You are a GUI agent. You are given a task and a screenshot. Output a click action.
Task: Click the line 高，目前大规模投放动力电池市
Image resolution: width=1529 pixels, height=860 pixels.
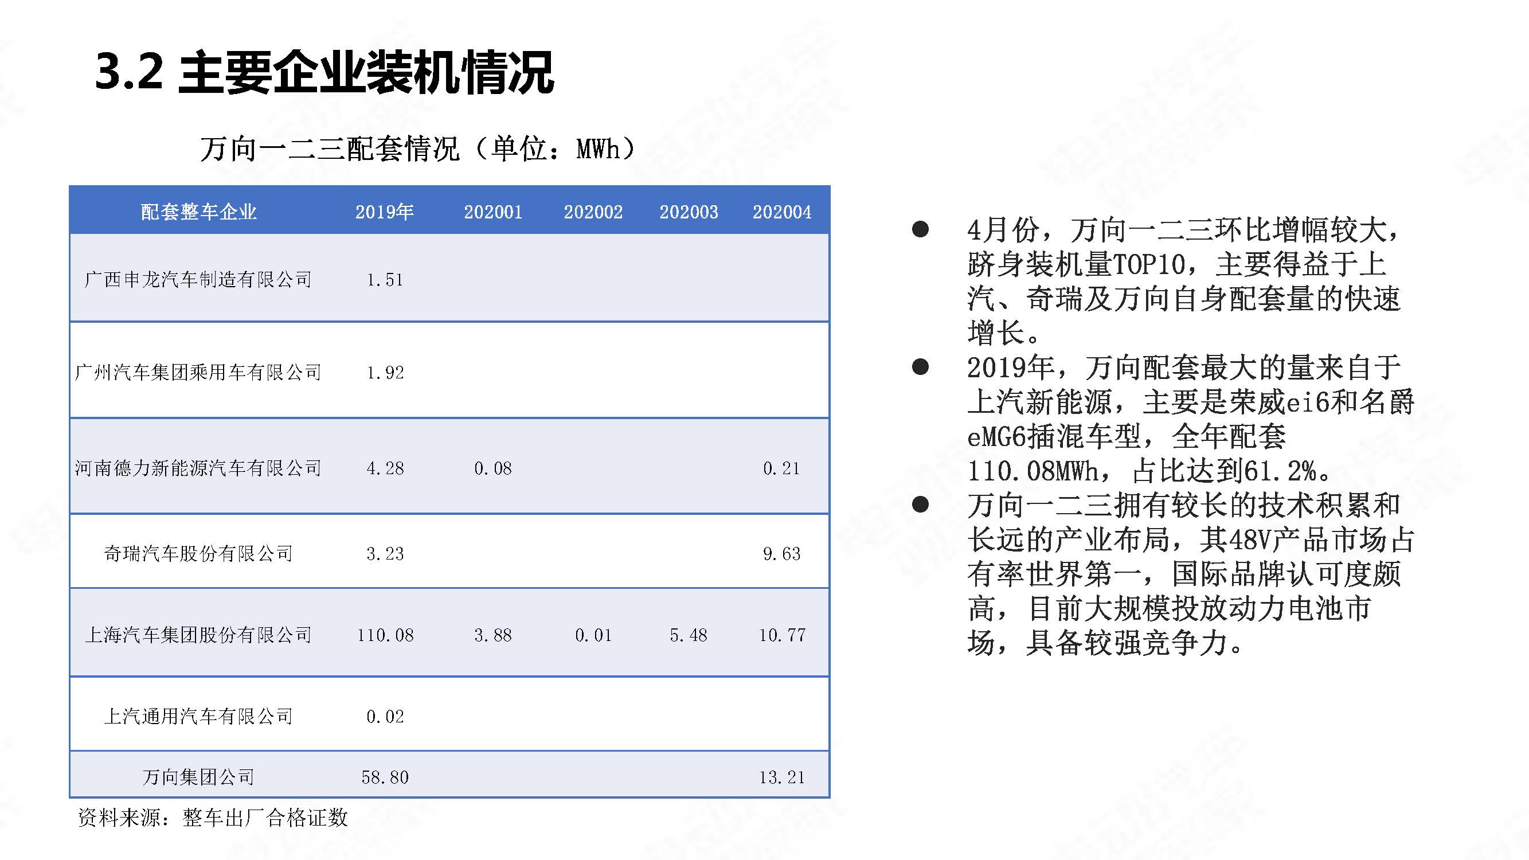click(1169, 608)
